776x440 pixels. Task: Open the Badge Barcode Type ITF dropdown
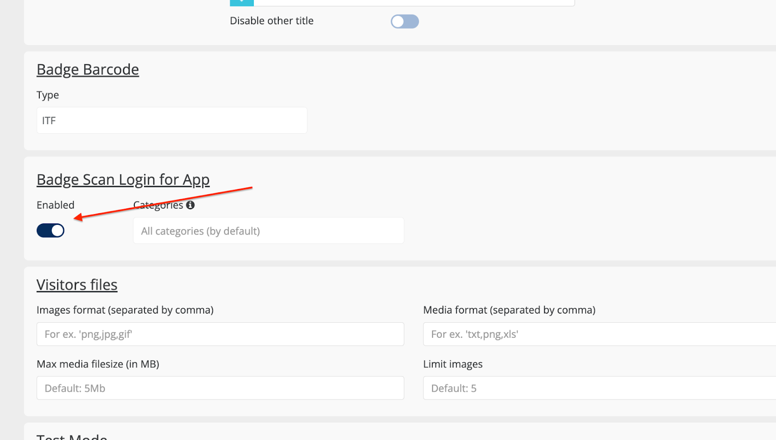click(172, 121)
